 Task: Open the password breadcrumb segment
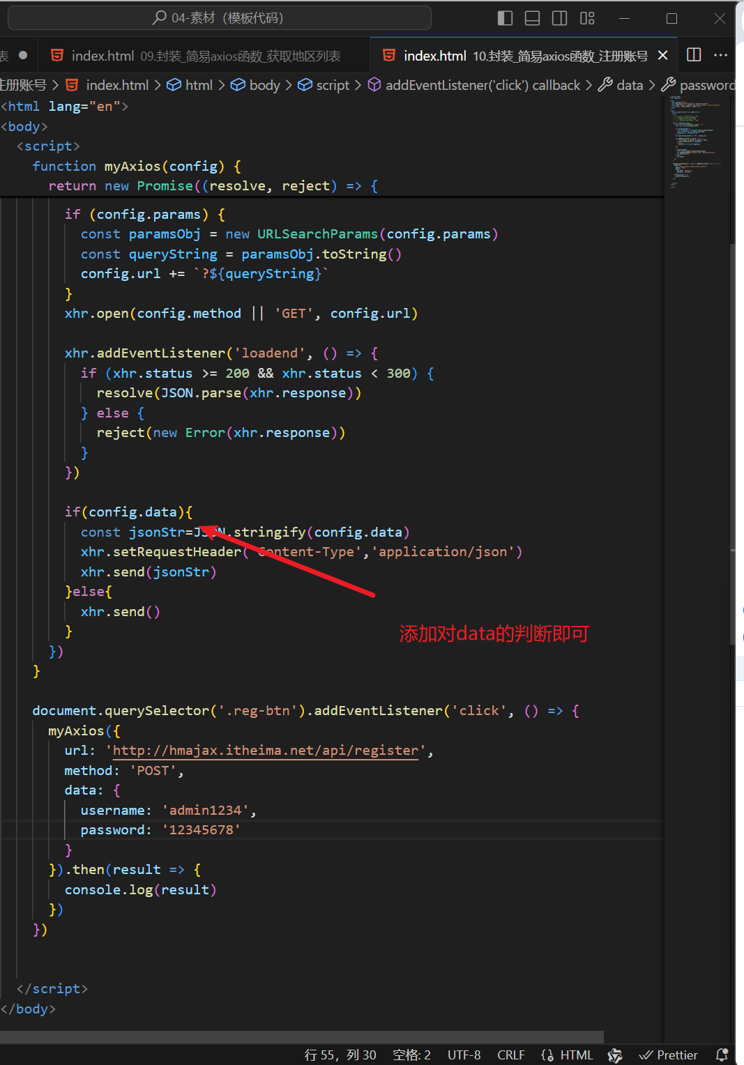pyautogui.click(x=707, y=85)
